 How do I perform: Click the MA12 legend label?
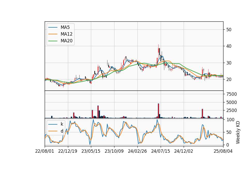click(66, 34)
